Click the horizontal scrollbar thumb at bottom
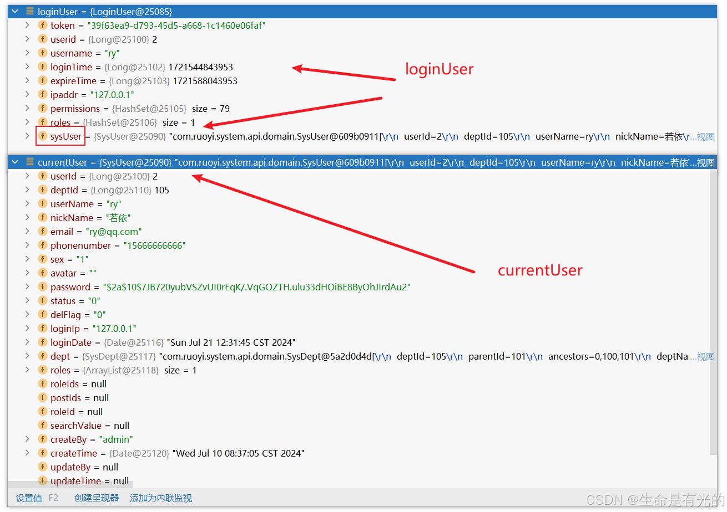Viewport: 727px width, 512px height. [x=70, y=484]
